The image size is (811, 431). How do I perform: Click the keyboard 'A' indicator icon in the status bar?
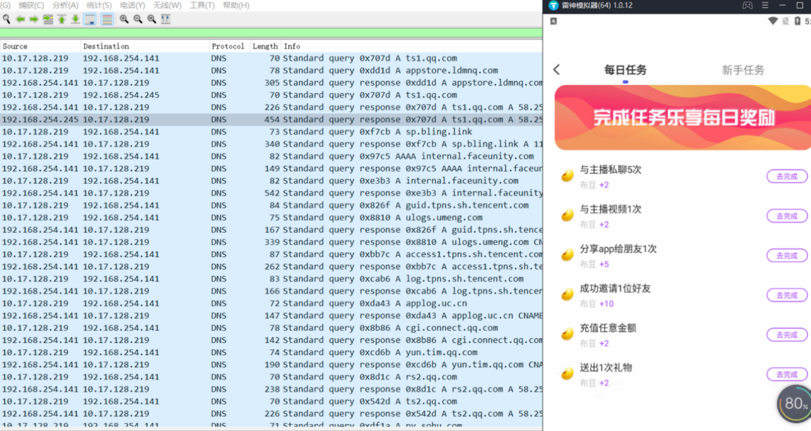click(554, 21)
